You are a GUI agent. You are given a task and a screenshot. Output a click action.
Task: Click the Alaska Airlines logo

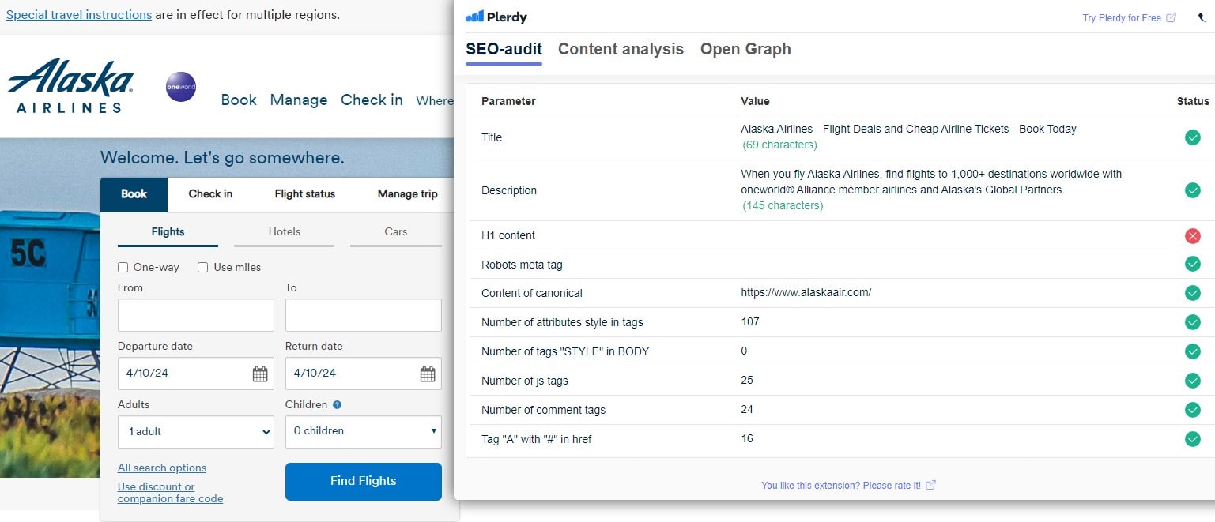tap(70, 85)
